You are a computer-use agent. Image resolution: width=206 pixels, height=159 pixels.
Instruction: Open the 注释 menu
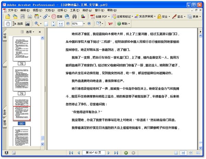pyautogui.click(x=62, y=10)
